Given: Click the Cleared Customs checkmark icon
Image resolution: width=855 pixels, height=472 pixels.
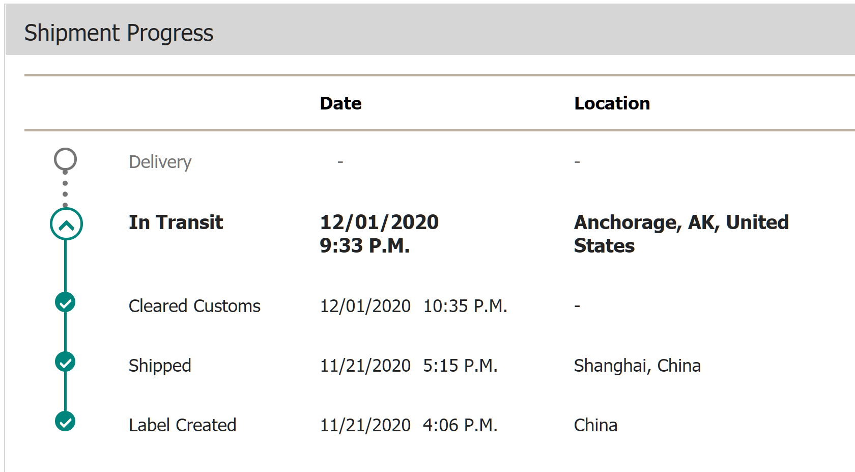Looking at the screenshot, I should tap(65, 302).
